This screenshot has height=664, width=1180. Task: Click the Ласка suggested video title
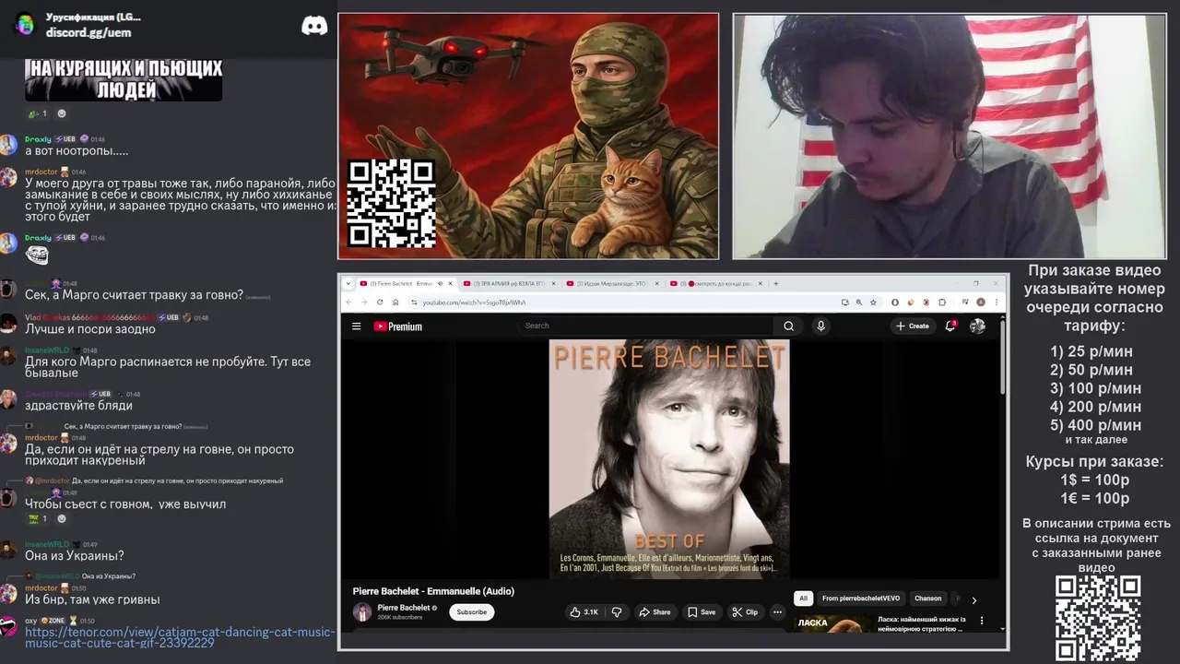pos(922,624)
